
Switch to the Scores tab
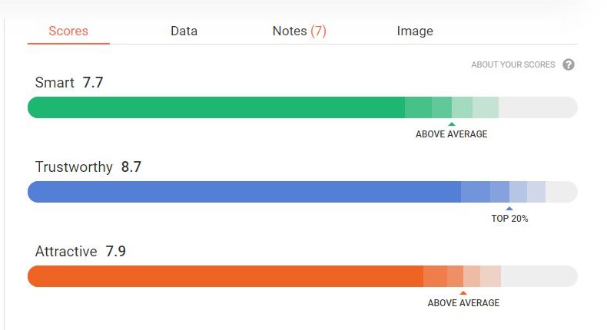(x=68, y=31)
